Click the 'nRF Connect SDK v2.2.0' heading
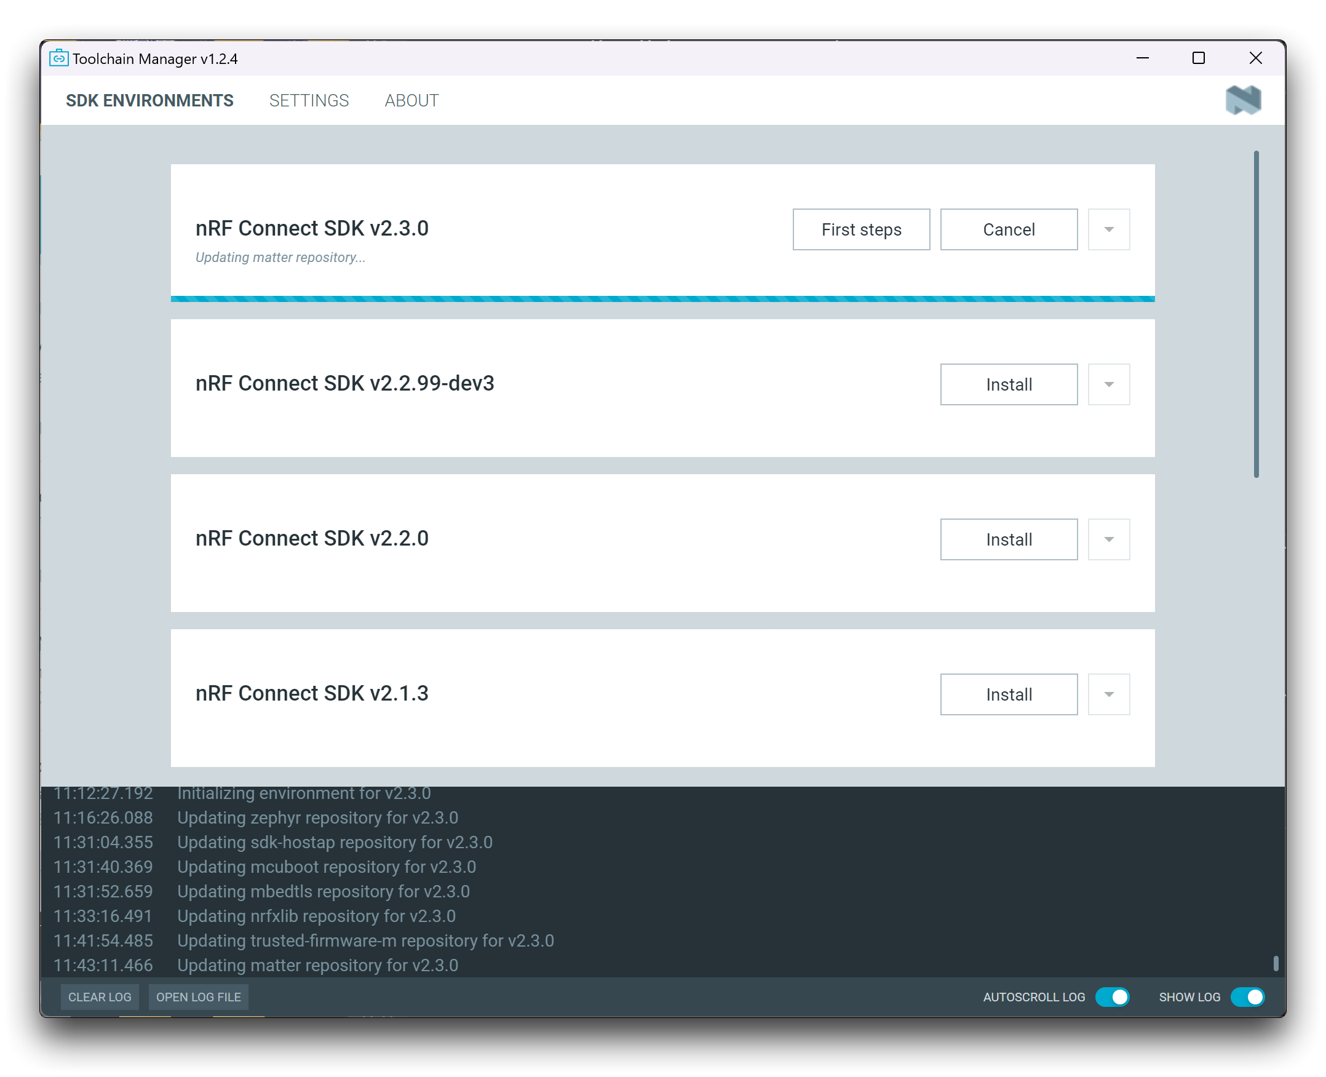The image size is (1326, 1077). [312, 539]
